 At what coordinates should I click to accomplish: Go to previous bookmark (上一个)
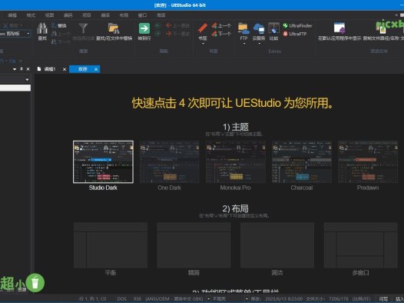click(221, 25)
